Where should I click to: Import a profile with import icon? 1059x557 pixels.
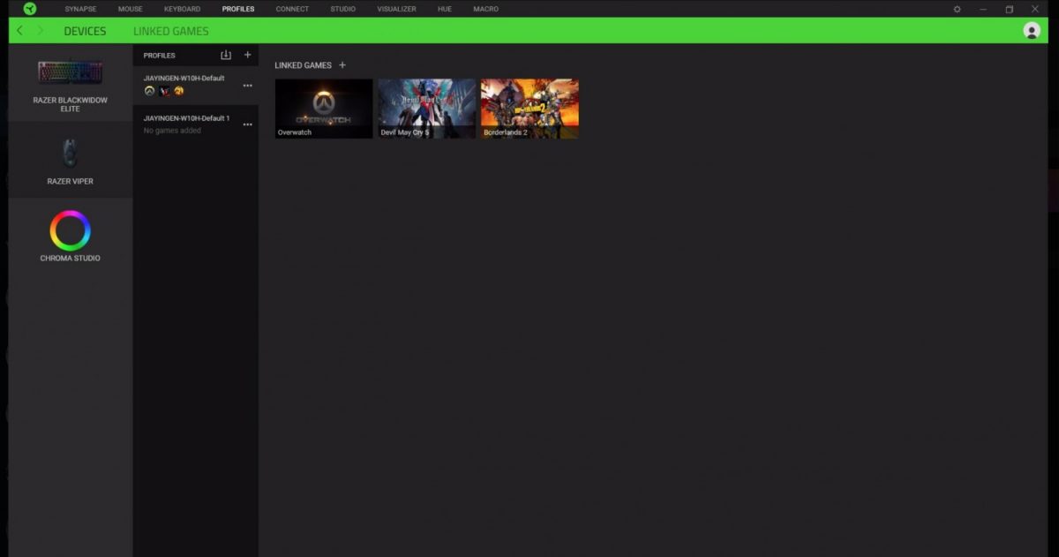(x=226, y=55)
